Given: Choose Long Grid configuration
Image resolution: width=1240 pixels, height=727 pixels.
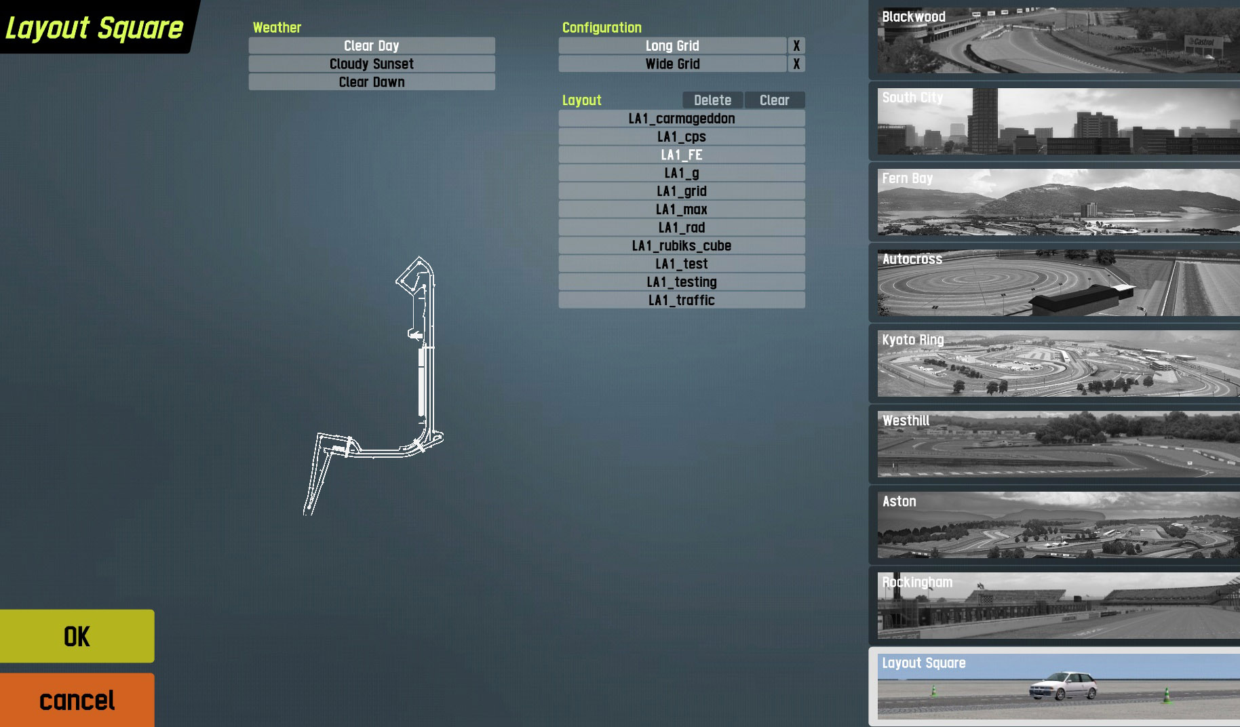Looking at the screenshot, I should pos(672,45).
